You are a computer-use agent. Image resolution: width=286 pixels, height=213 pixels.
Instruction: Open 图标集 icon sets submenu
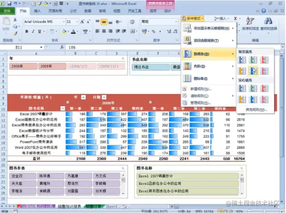[x=209, y=79]
